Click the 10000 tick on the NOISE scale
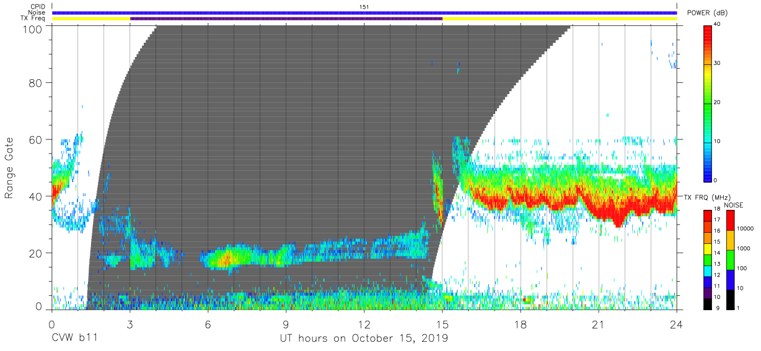 [744, 228]
